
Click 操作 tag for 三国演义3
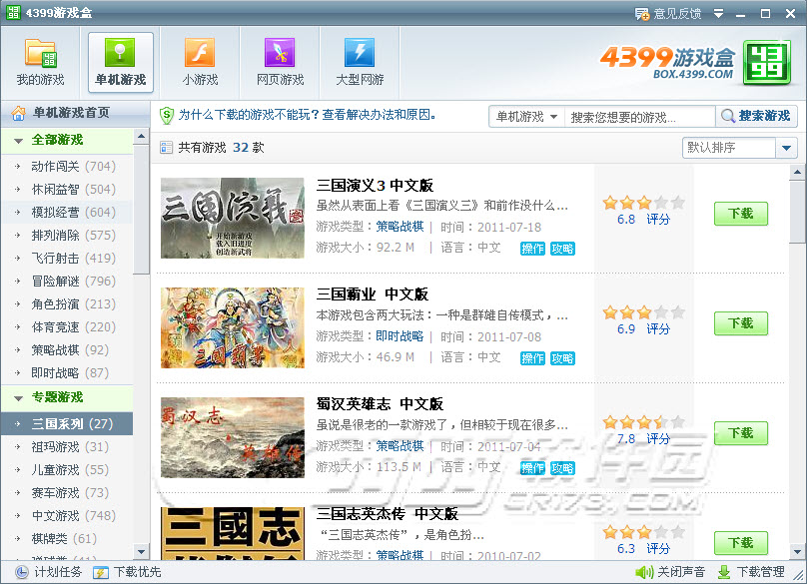[x=532, y=249]
